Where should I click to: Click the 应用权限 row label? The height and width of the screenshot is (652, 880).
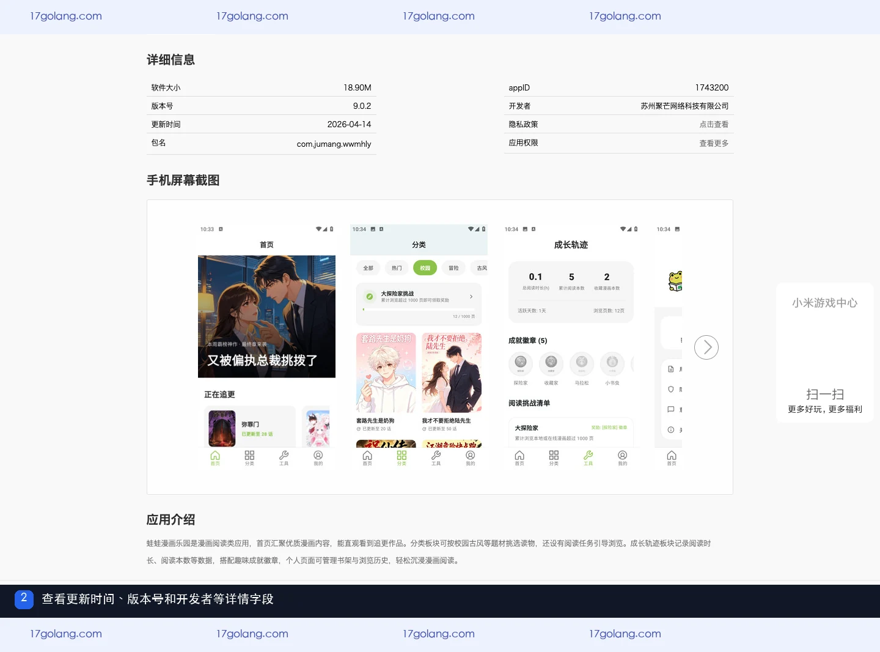pyautogui.click(x=523, y=143)
